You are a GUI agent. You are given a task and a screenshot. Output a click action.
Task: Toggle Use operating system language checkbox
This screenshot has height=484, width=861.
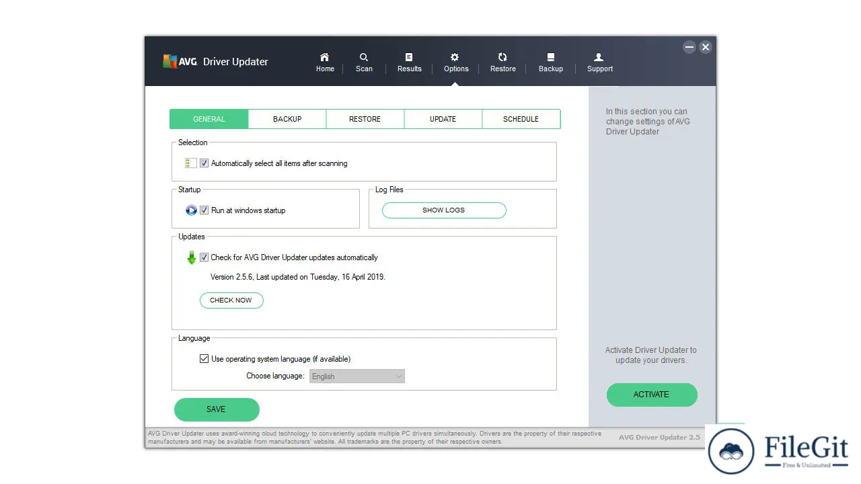[204, 359]
